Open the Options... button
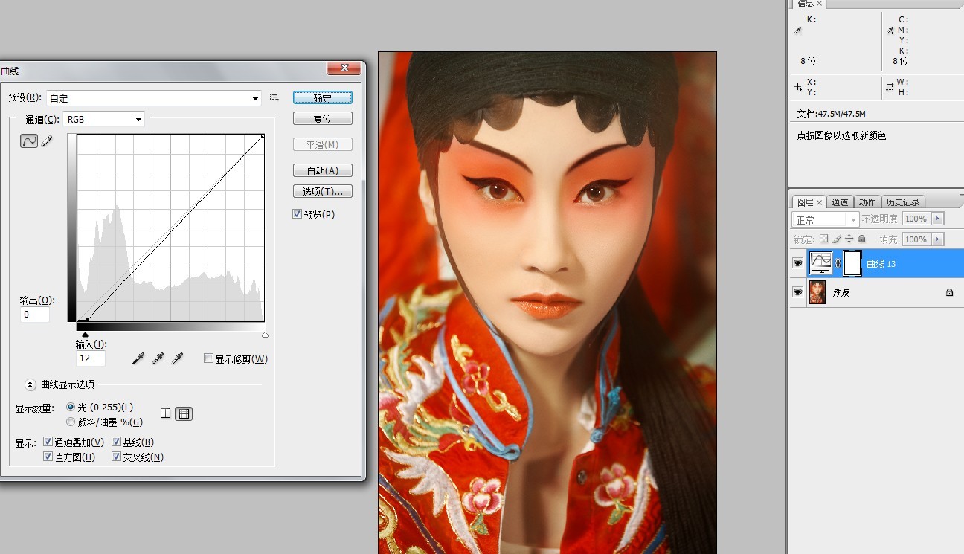Image resolution: width=964 pixels, height=554 pixels. (x=323, y=191)
